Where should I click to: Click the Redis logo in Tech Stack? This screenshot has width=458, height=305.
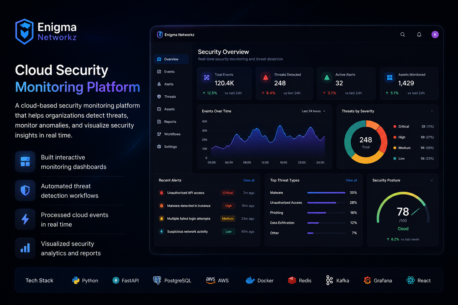click(292, 280)
